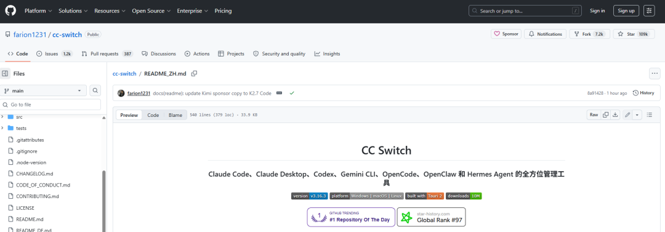Search files with the magnifier icon
The image size is (665, 232).
click(x=95, y=90)
